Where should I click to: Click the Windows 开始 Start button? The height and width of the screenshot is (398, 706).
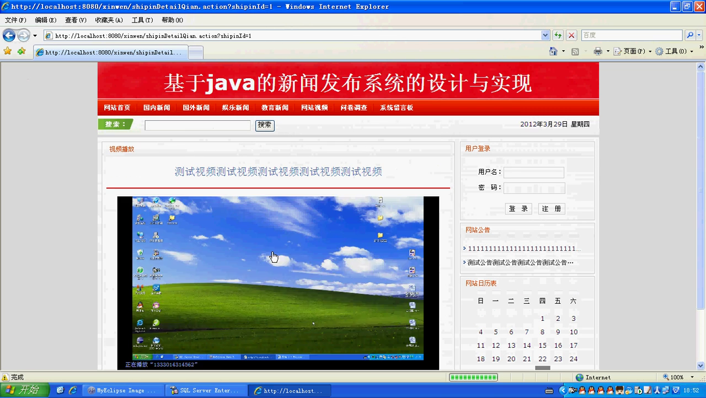24,390
